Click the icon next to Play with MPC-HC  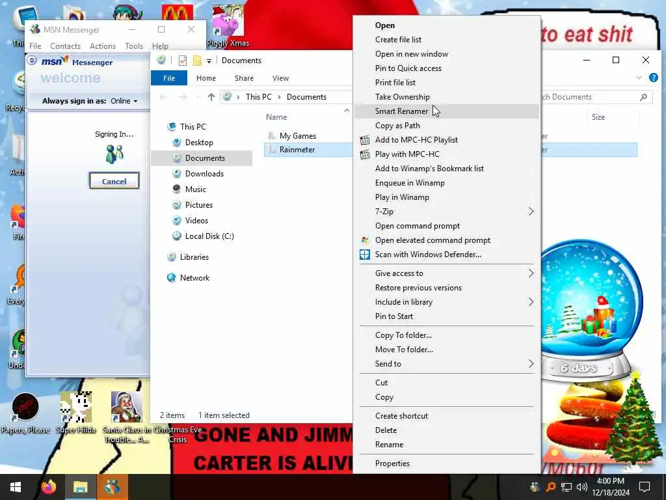[x=365, y=154]
